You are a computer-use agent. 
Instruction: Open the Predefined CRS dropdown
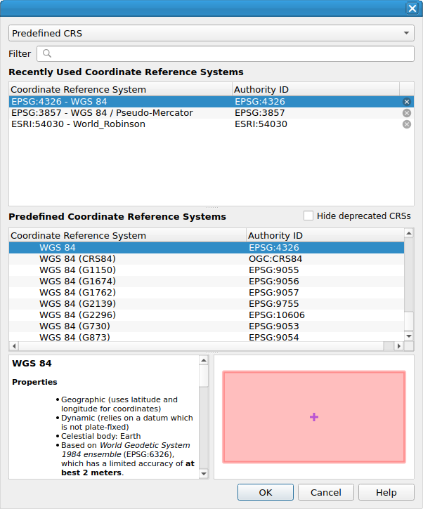211,33
